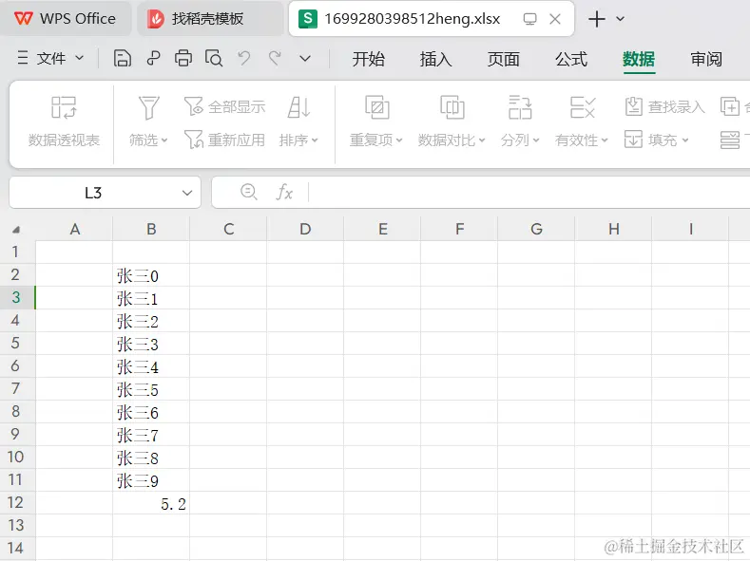
Task: Click the Redo arrow icon
Action: pyautogui.click(x=275, y=59)
